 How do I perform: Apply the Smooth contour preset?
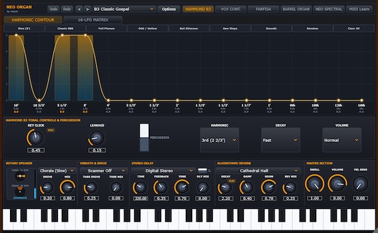[271, 28]
